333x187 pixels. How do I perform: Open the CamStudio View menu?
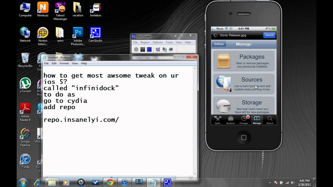pyautogui.click(x=179, y=42)
